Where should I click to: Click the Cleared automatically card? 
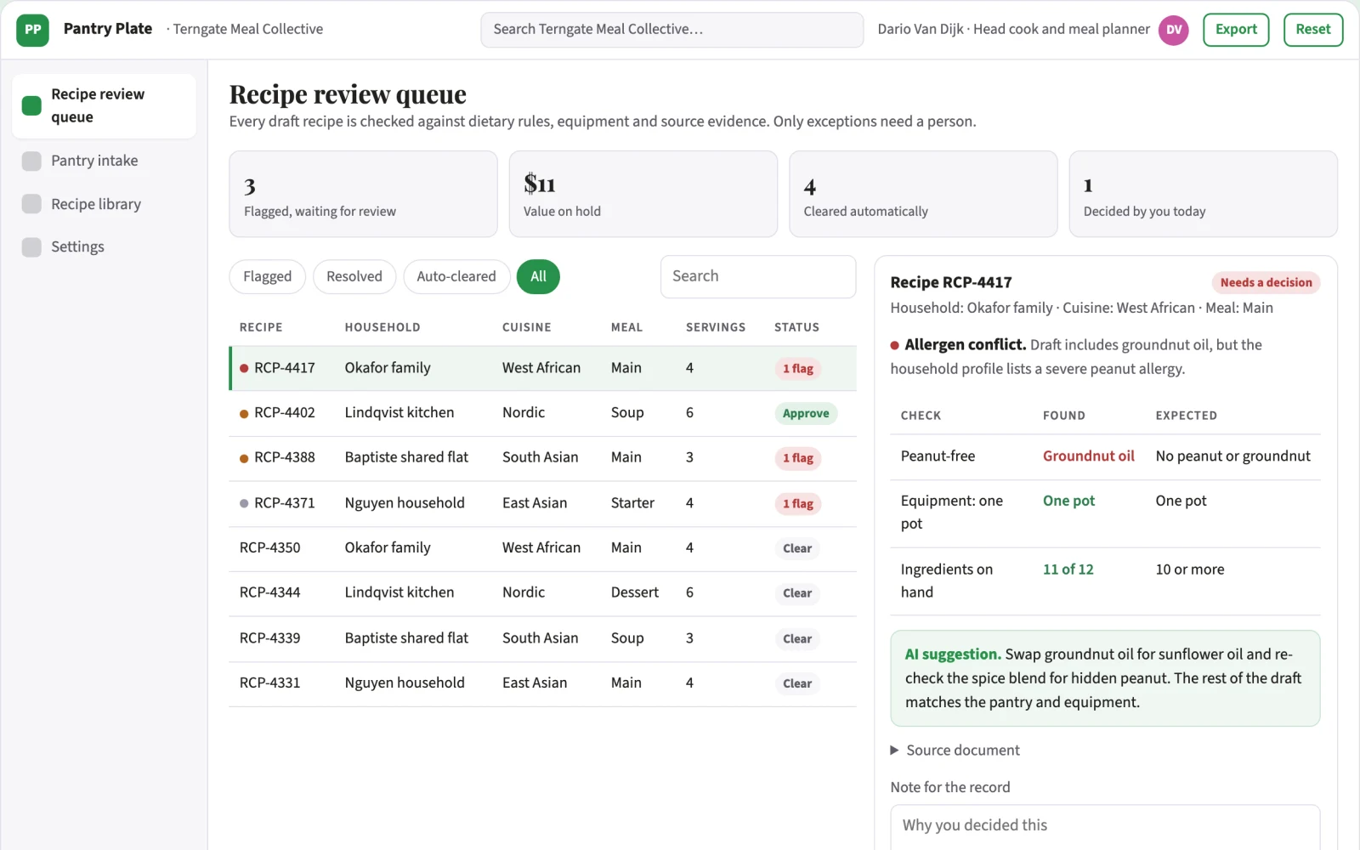point(923,194)
